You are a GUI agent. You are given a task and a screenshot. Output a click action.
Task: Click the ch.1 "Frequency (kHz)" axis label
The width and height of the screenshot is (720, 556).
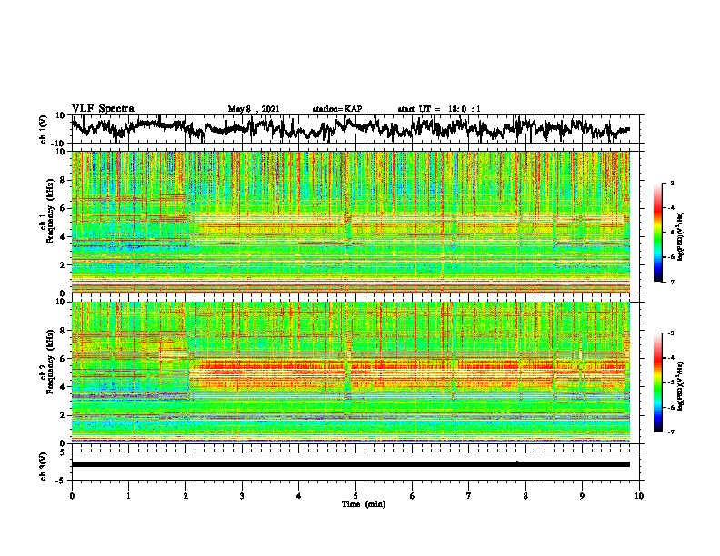[x=50, y=212]
